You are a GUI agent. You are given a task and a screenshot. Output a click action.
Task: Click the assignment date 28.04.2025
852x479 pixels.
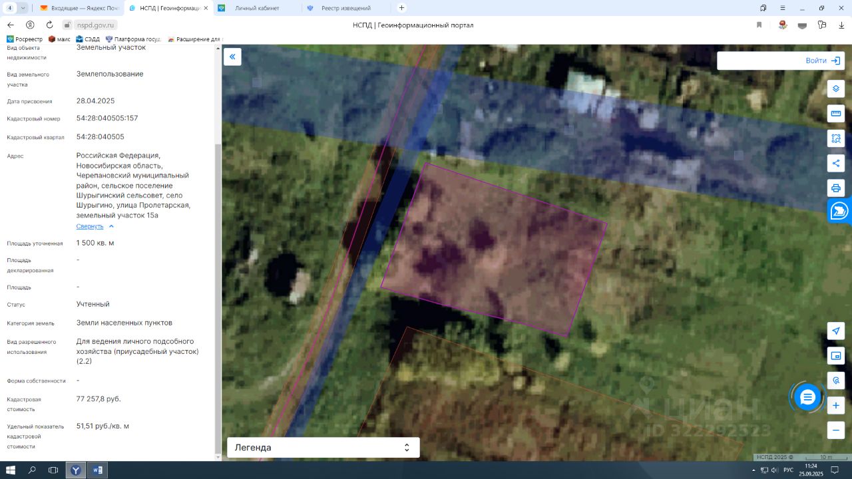pos(96,101)
